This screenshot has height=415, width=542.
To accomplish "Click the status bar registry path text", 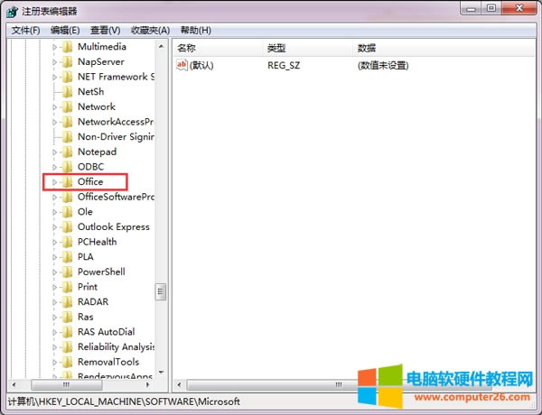I will point(124,401).
